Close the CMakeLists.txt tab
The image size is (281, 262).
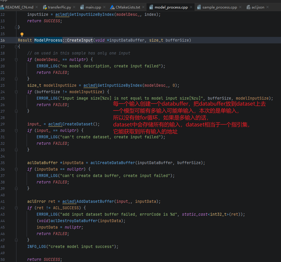pos(143,7)
